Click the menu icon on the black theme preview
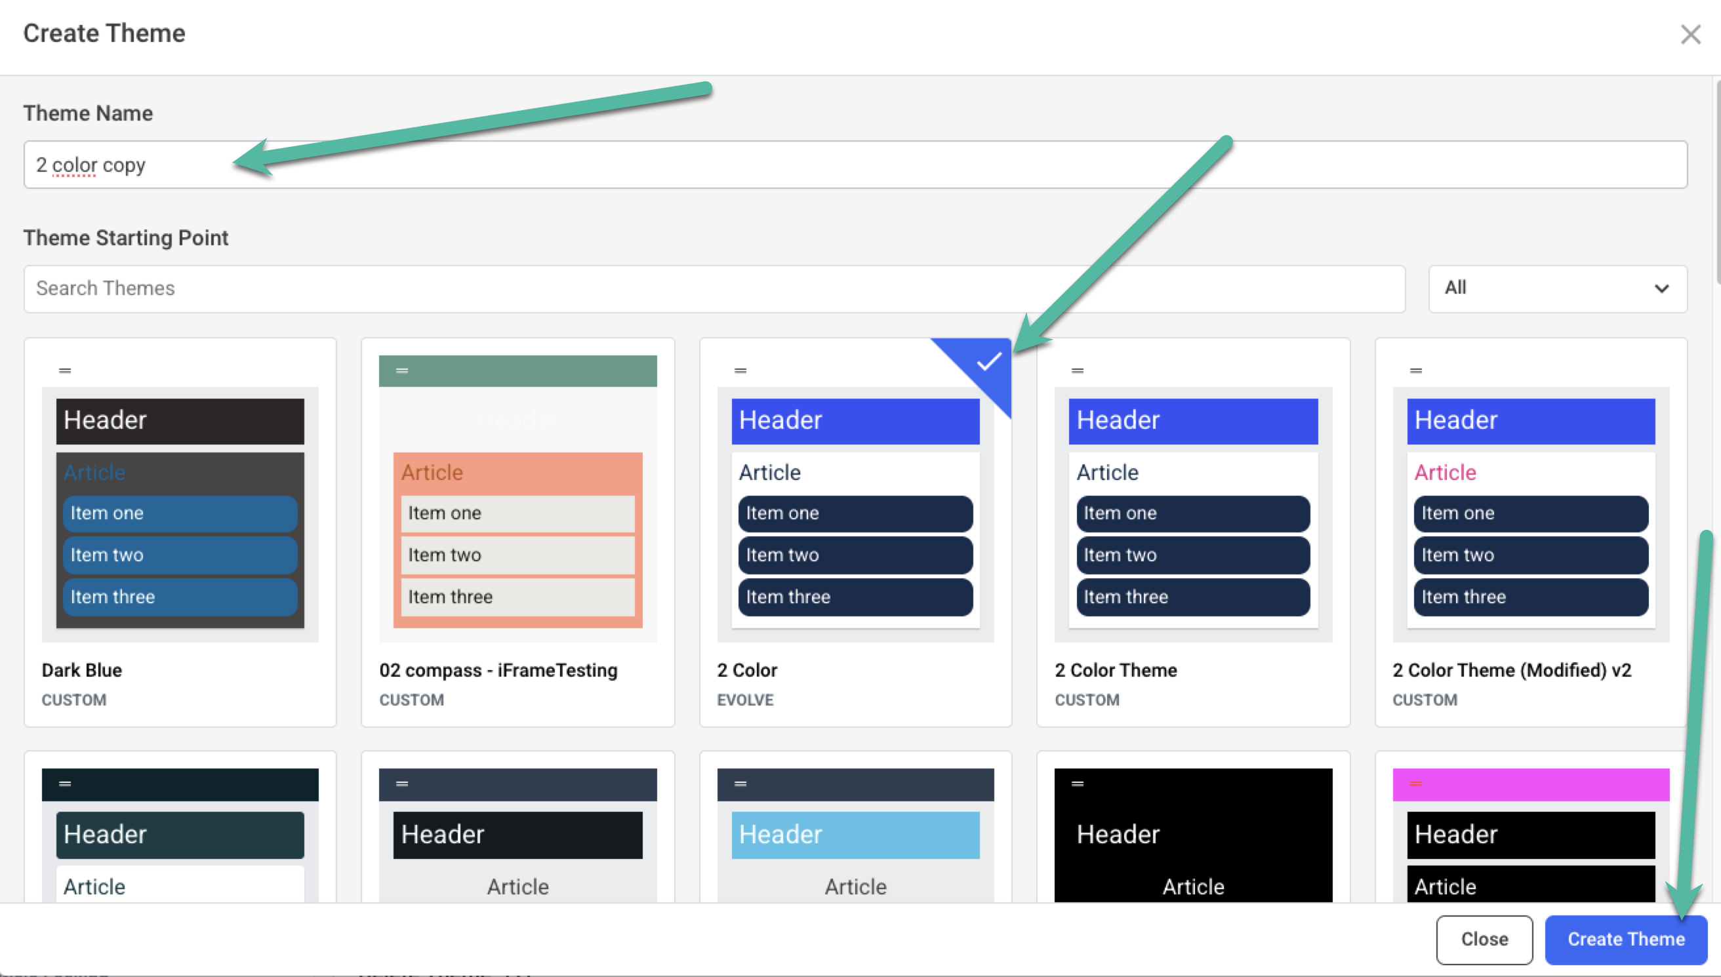The width and height of the screenshot is (1721, 977). click(x=1077, y=784)
